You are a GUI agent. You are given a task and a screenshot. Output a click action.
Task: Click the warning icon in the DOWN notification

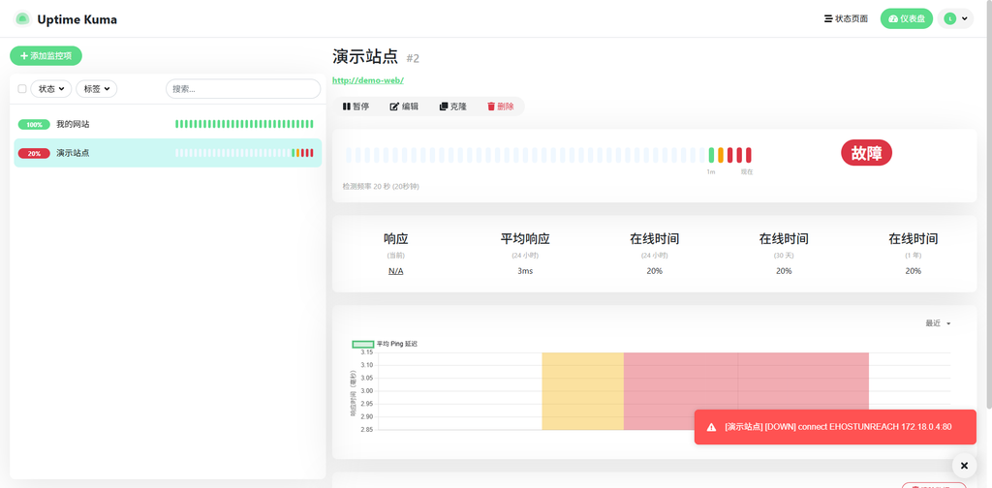(712, 427)
